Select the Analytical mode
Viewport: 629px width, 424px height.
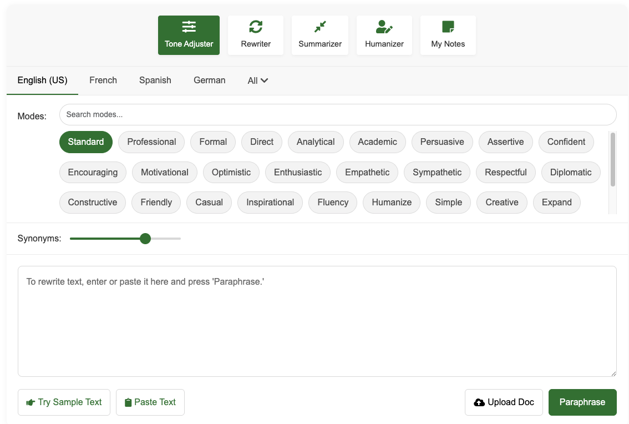tap(316, 142)
